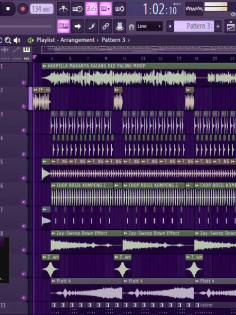This screenshot has width=236, height=315.
Task: Toggle loop recording button
Action: tap(119, 9)
